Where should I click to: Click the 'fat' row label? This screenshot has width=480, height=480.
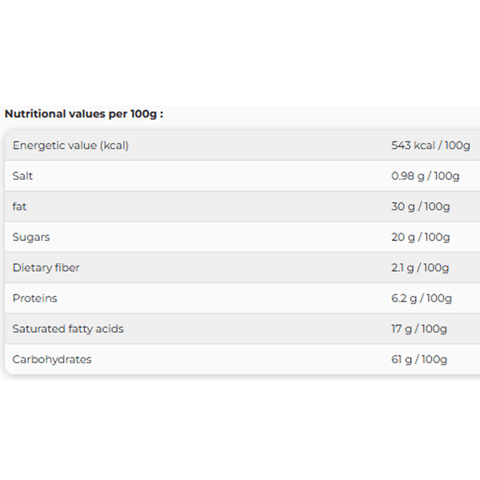click(x=20, y=206)
